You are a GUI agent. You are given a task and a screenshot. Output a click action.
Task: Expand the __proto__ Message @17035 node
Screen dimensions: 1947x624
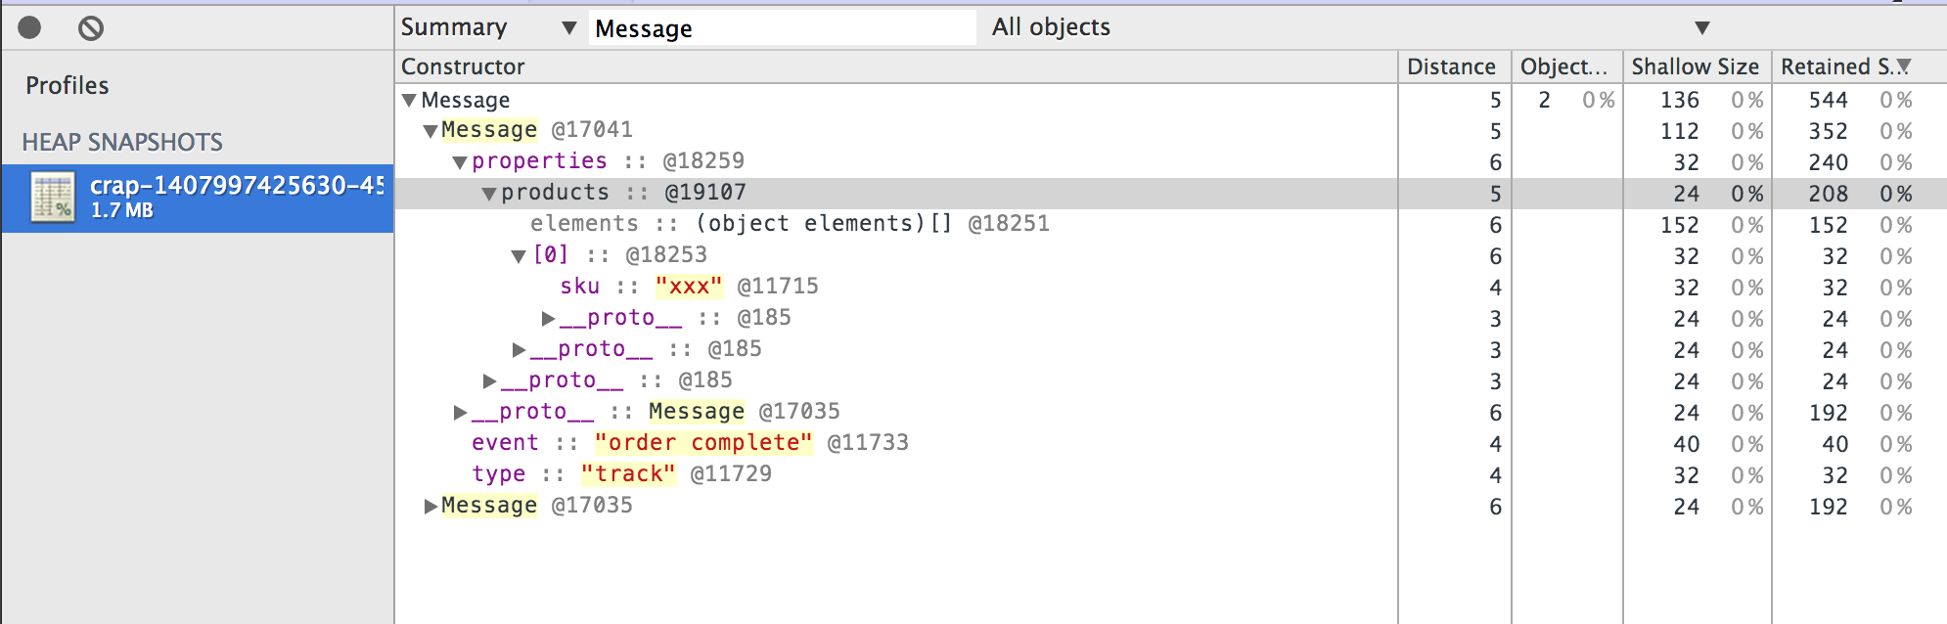[460, 413]
